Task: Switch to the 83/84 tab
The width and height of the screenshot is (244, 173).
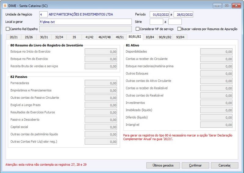Action: point(150,37)
